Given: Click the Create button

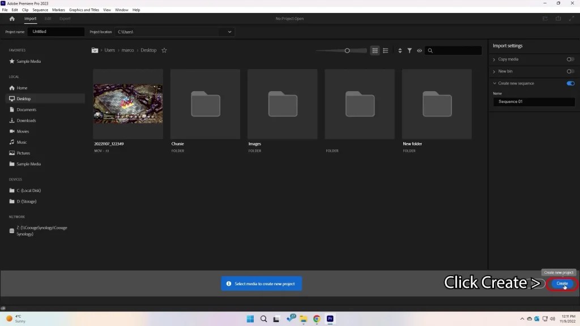Looking at the screenshot, I should click(561, 284).
